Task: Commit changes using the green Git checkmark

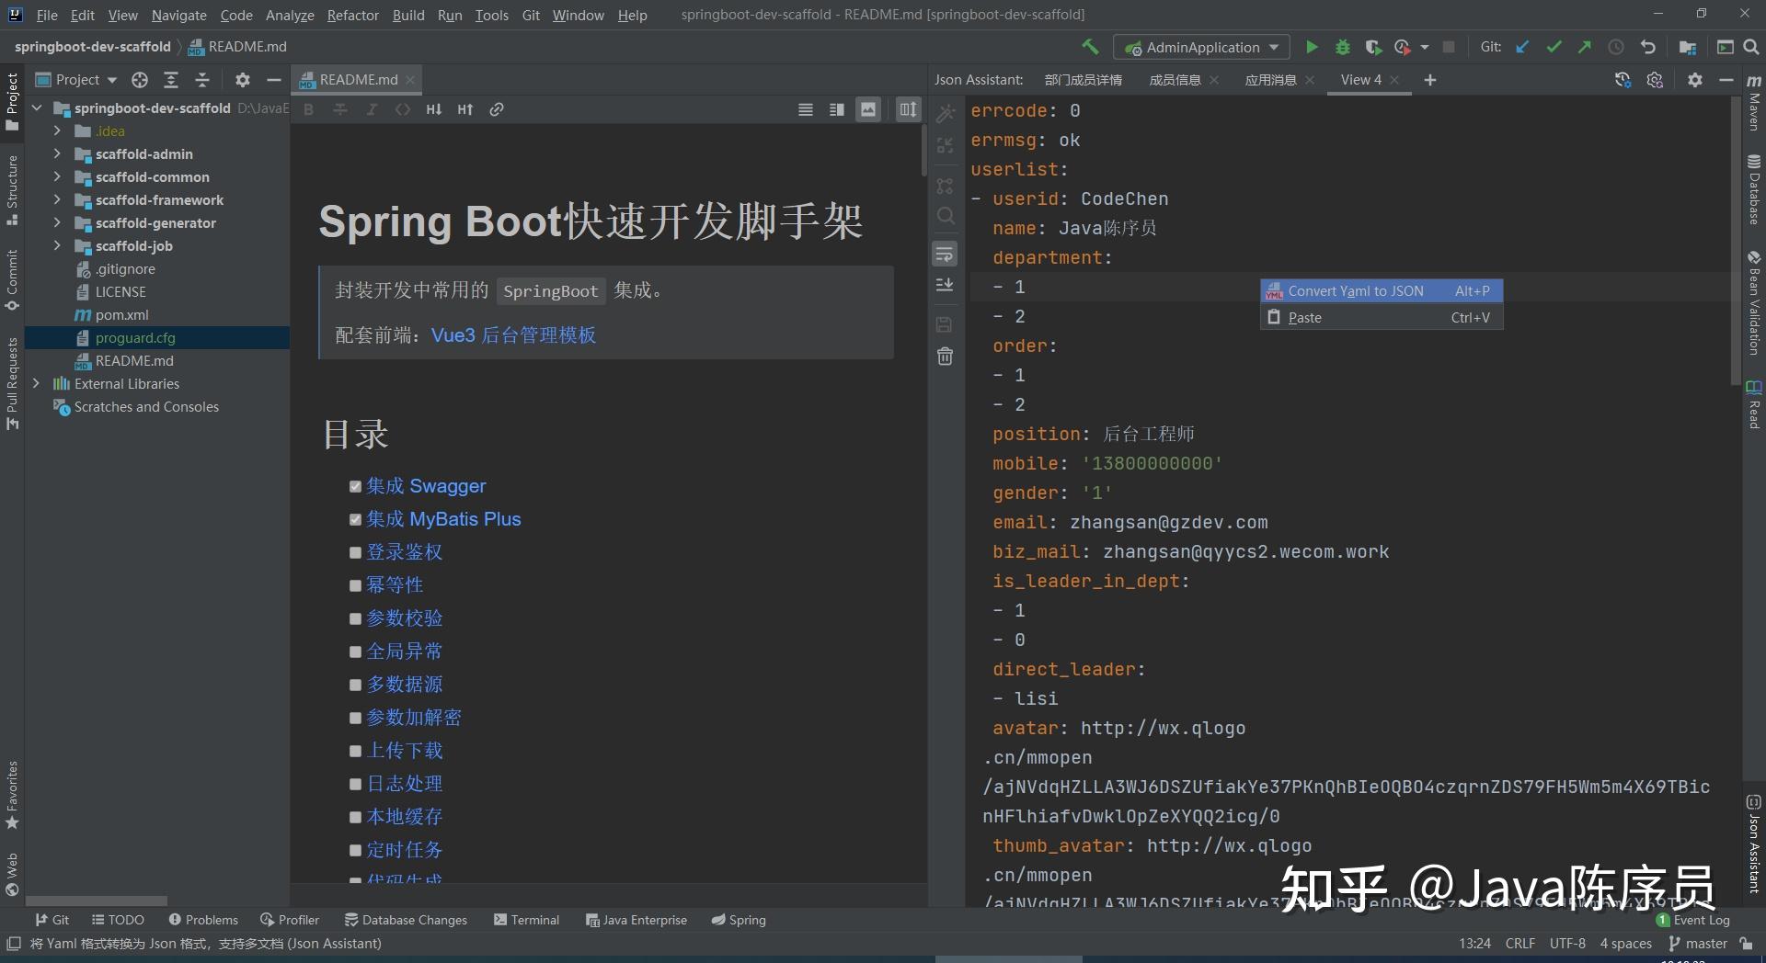Action: [x=1554, y=47]
